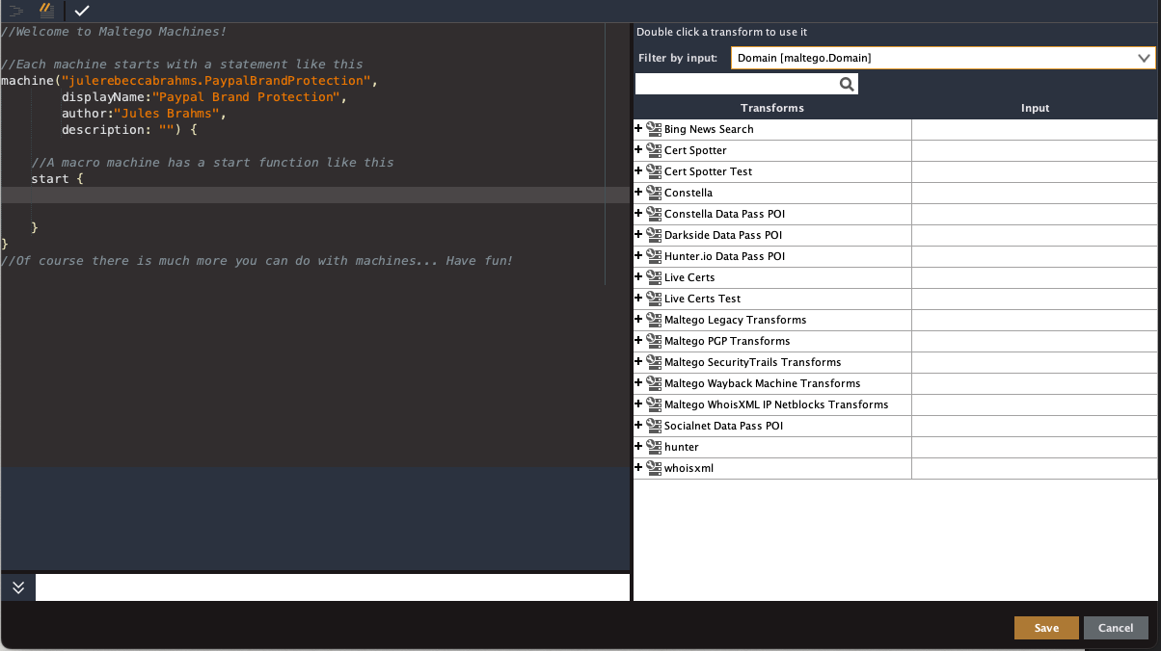Click the output text field beside the chevrons

pos(333,587)
